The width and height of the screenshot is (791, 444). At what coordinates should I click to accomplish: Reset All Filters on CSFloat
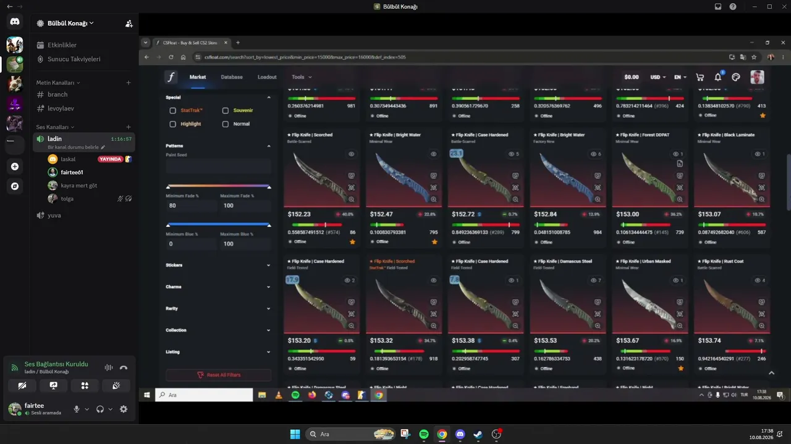[x=218, y=375]
